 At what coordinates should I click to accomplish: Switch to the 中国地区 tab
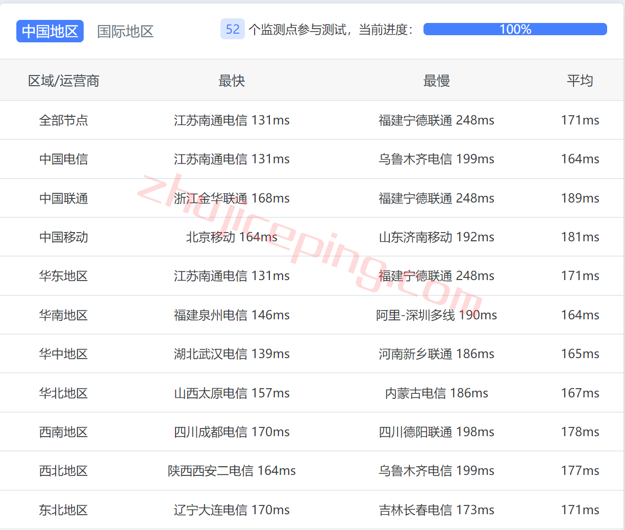click(x=50, y=31)
